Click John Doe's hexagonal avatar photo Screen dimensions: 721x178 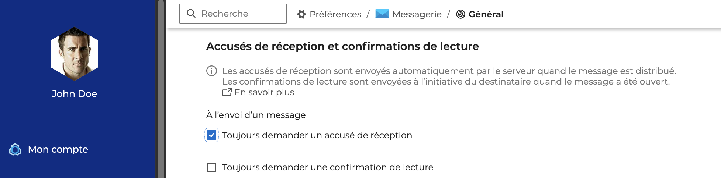[x=74, y=54]
